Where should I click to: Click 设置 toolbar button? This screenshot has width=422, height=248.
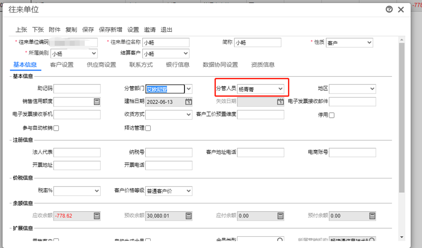[133, 30]
